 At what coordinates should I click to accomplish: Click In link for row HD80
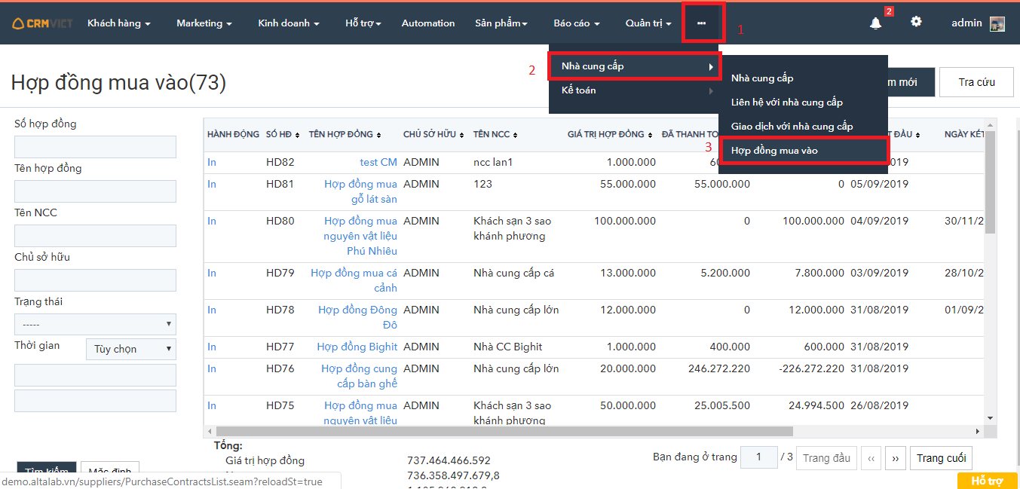[212, 221]
